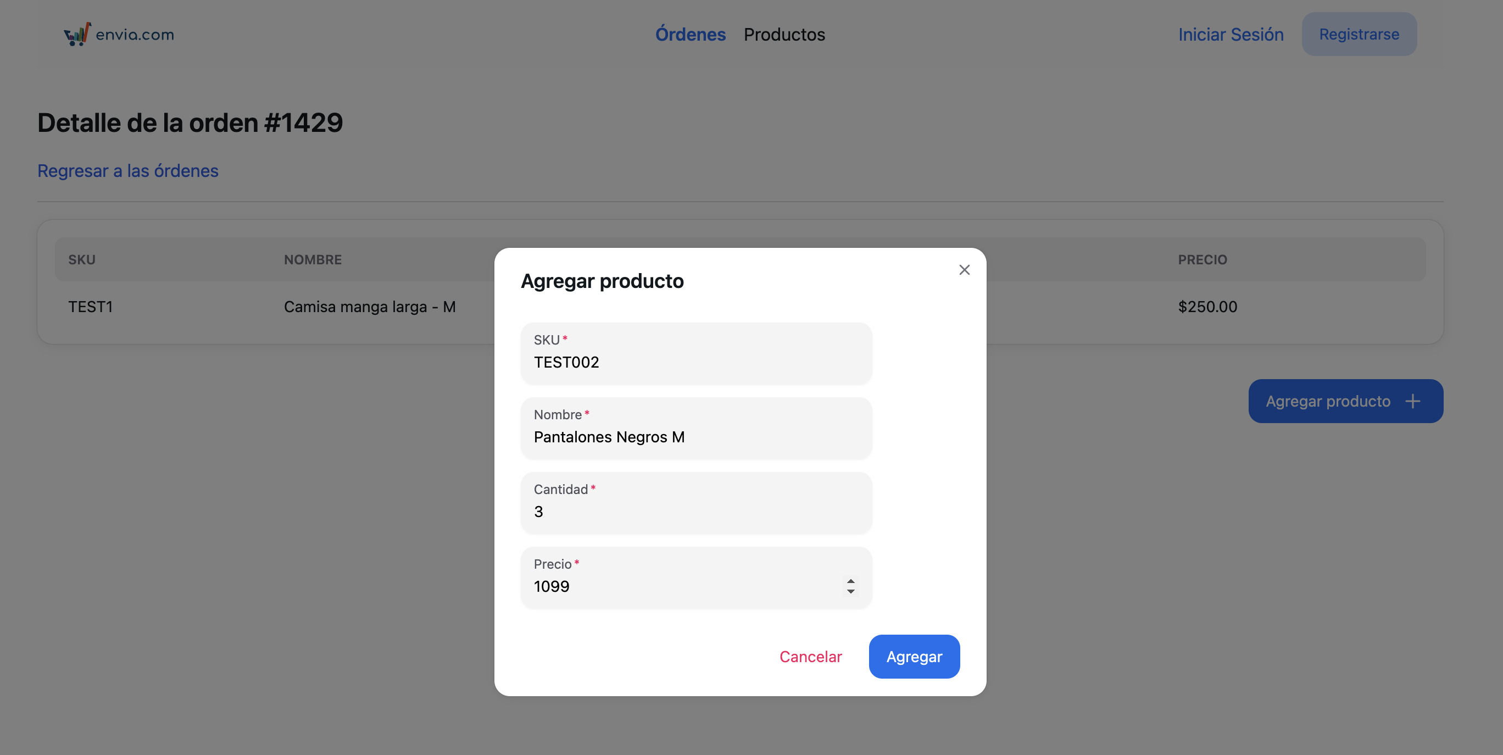
Task: Click the SKU column header
Action: pyautogui.click(x=82, y=260)
